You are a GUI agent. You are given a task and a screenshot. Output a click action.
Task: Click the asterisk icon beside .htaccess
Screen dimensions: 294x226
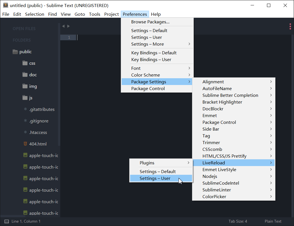pos(25,132)
